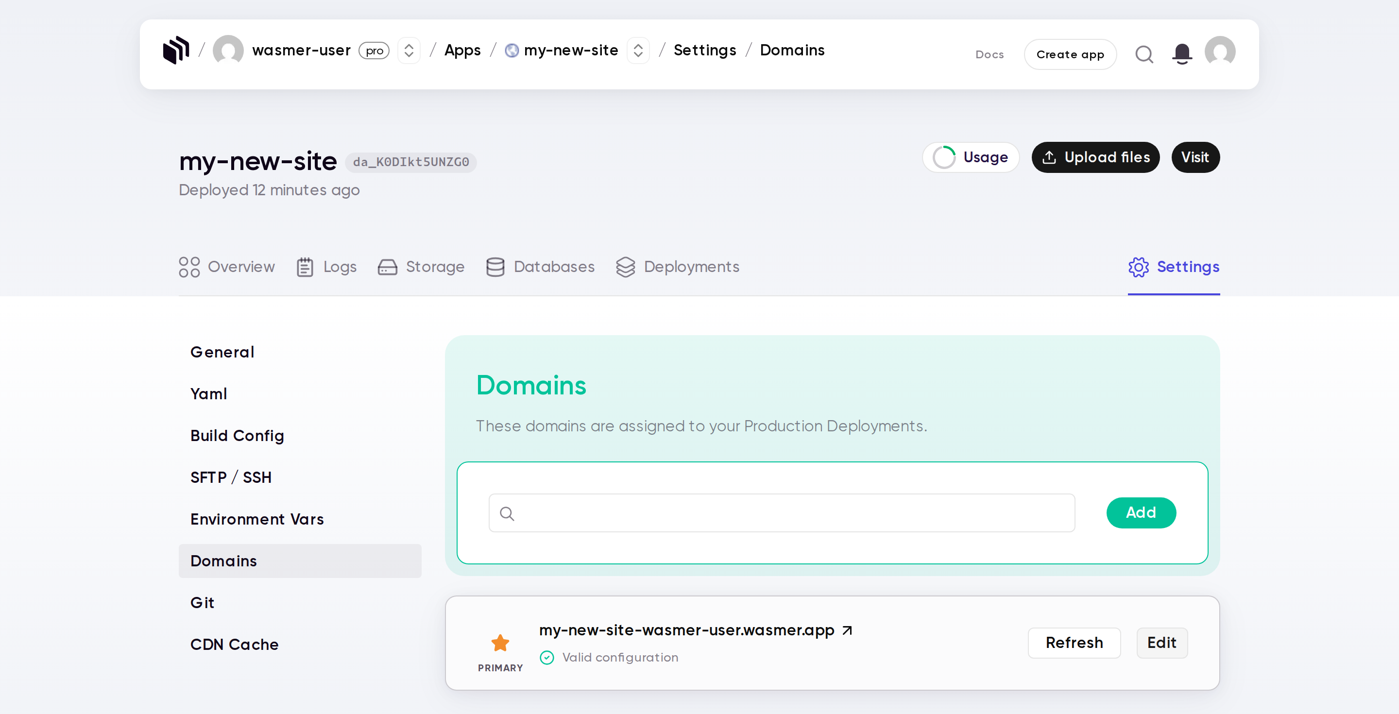Click the pro badge
The image size is (1399, 714).
(x=374, y=51)
